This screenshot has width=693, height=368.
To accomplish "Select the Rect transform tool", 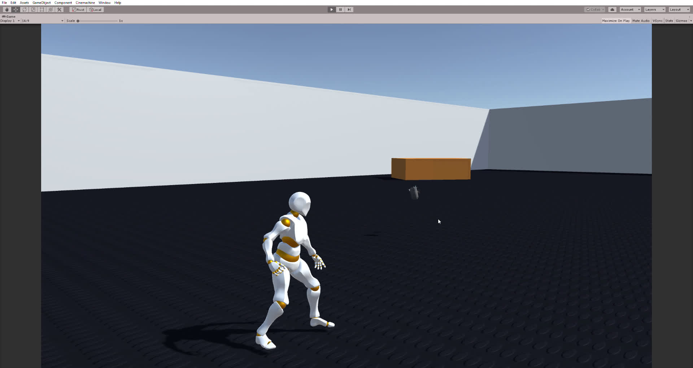I will click(42, 10).
